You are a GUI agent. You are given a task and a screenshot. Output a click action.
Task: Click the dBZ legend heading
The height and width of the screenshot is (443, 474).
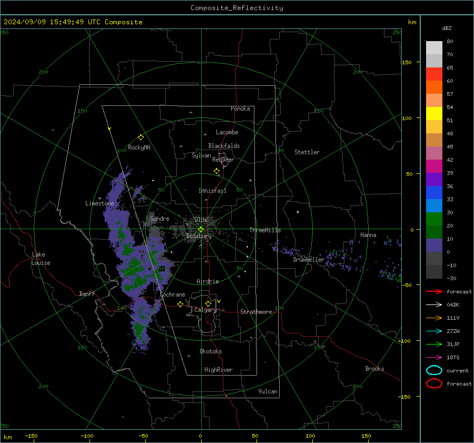[447, 28]
